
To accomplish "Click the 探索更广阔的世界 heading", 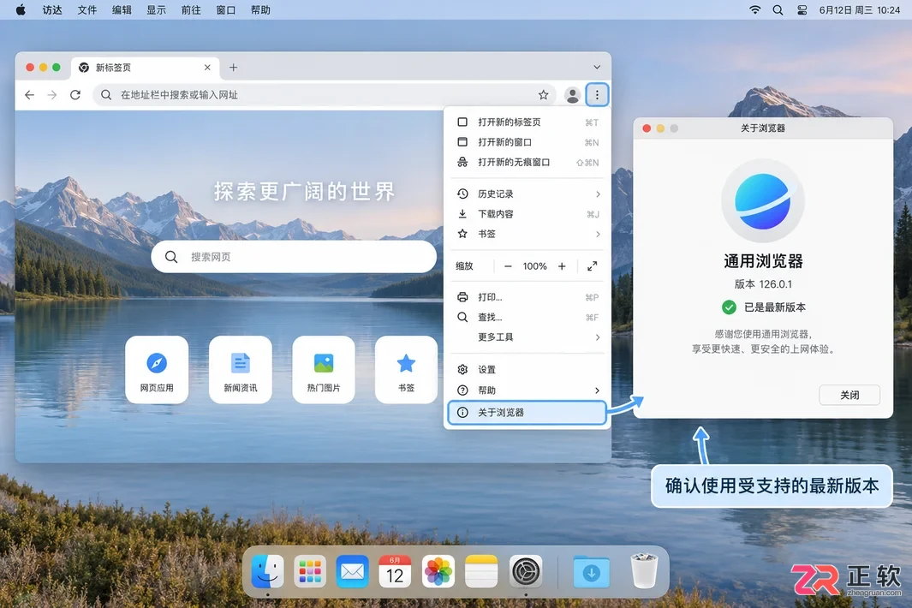I will click(x=304, y=192).
